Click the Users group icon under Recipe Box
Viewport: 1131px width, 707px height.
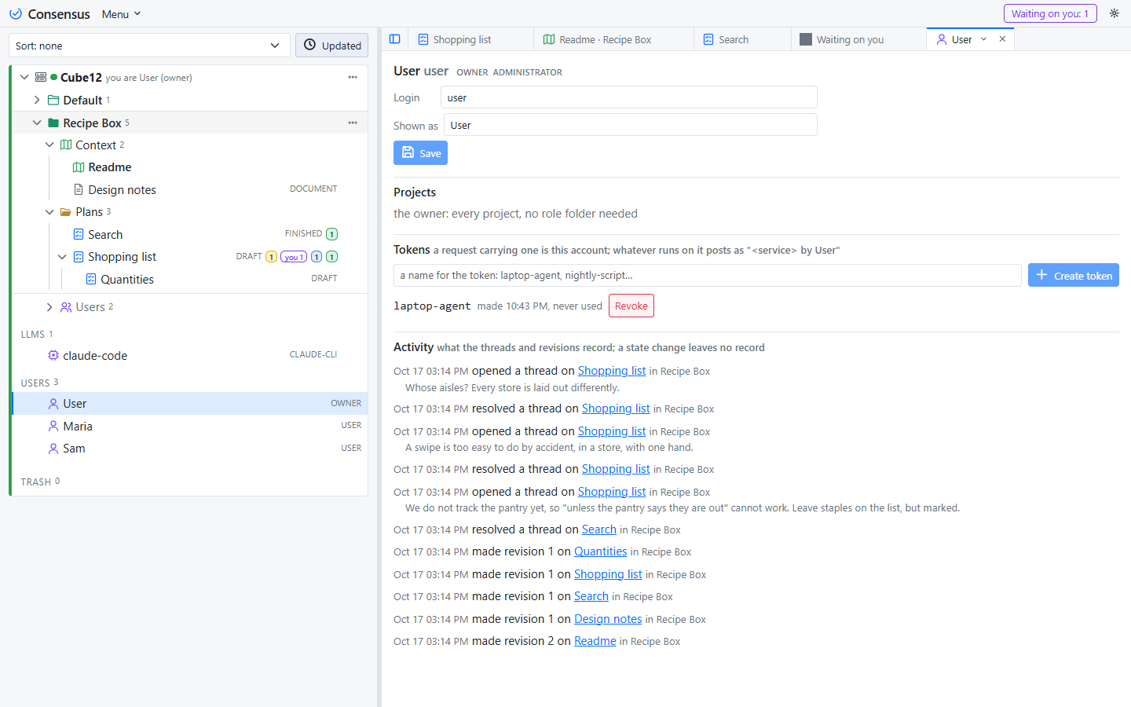(66, 307)
